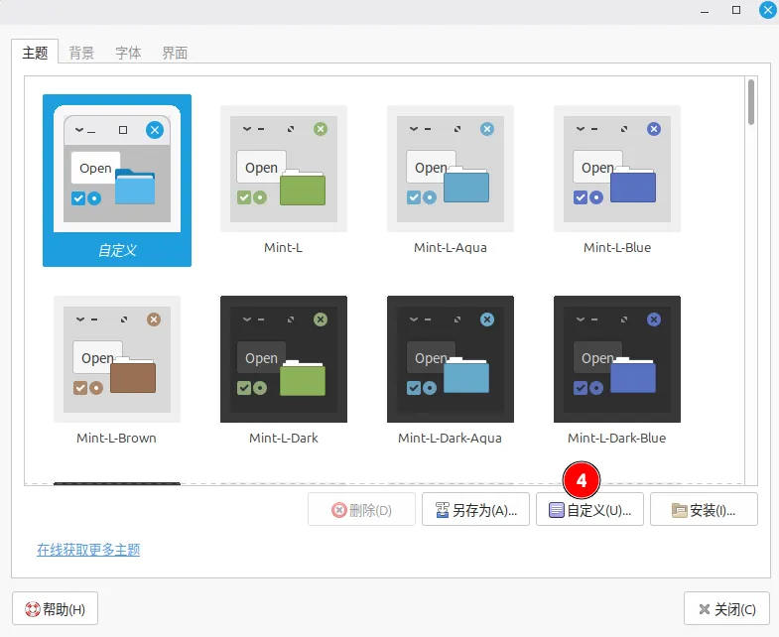Screen dimensions: 779x637
Task: Click the Mint-L-Blue name label
Action: (x=617, y=247)
